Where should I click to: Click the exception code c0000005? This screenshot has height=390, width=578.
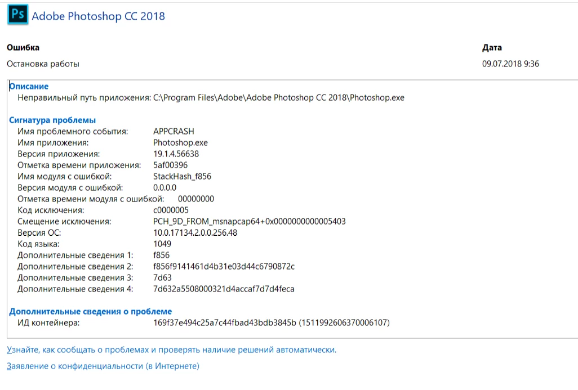pos(171,210)
